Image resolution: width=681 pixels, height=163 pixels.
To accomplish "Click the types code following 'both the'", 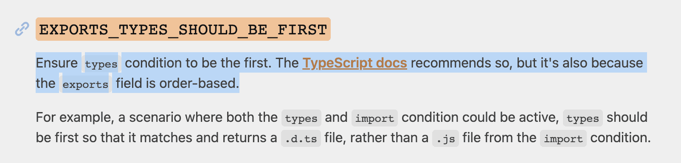I will tap(301, 118).
